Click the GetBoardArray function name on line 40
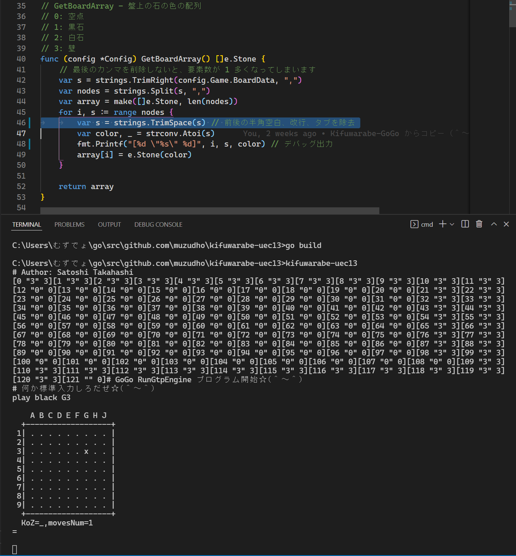516x556 pixels. [x=171, y=59]
